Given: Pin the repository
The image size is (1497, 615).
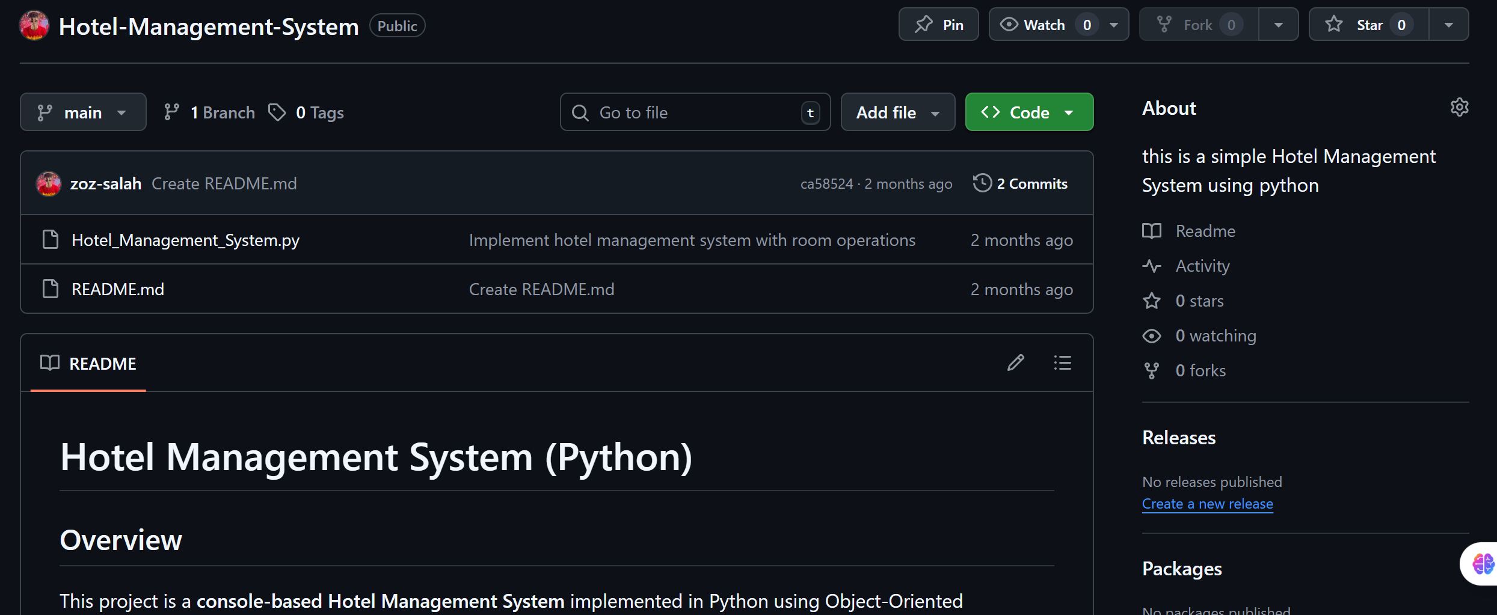Looking at the screenshot, I should (938, 24).
